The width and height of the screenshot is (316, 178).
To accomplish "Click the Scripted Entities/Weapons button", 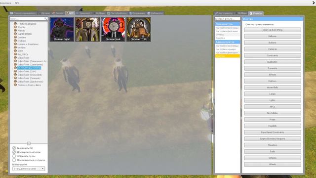I will tap(273, 139).
